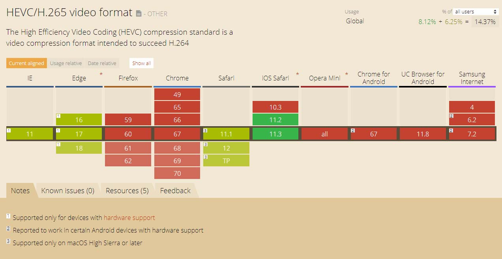This screenshot has height=259, width=502.
Task: Click the asterisk beside iOS Safari
Action: coord(297,74)
